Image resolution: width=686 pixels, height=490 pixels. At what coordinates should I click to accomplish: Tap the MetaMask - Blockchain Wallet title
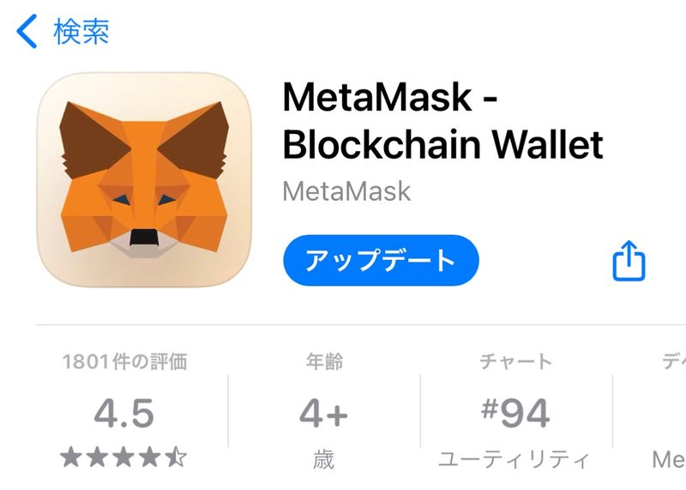pos(442,120)
